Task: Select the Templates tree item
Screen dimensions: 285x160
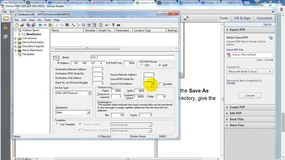Action: 28,54
